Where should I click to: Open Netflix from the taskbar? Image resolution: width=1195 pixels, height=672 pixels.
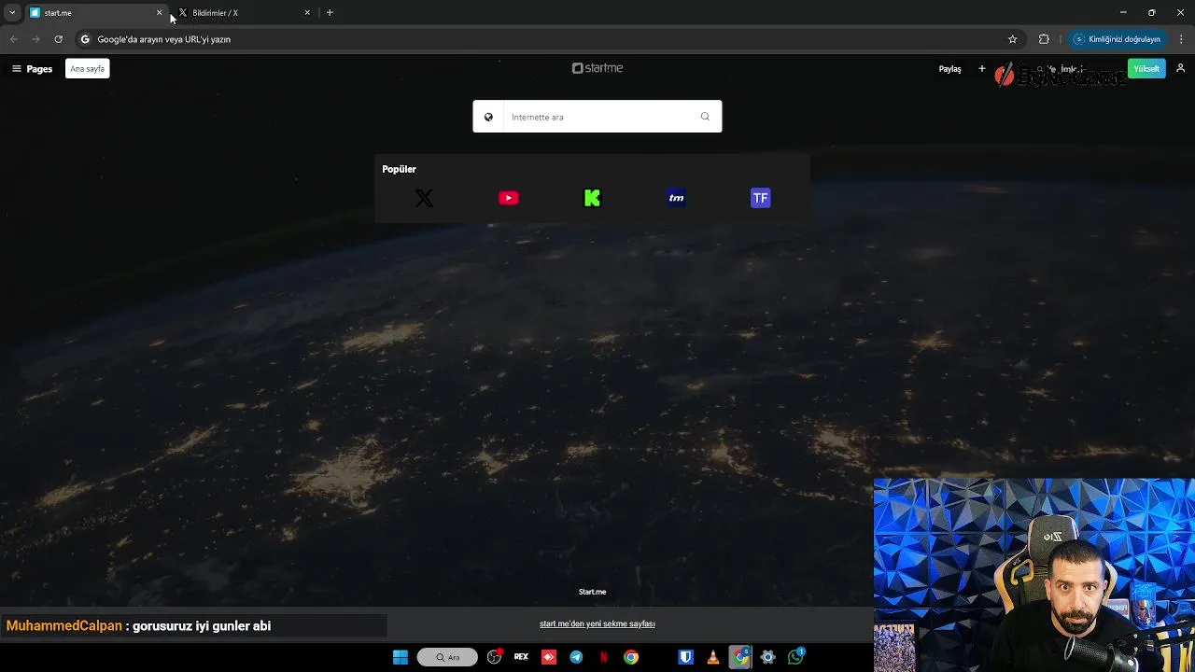pos(604,657)
